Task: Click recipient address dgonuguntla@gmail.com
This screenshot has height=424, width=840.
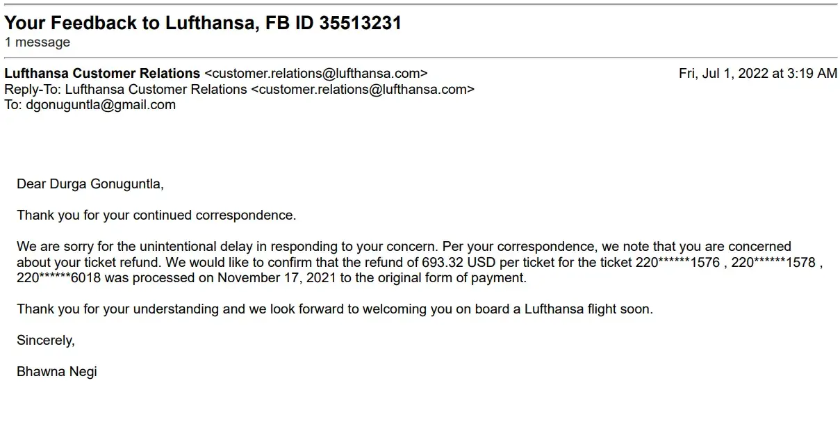Action: [101, 105]
